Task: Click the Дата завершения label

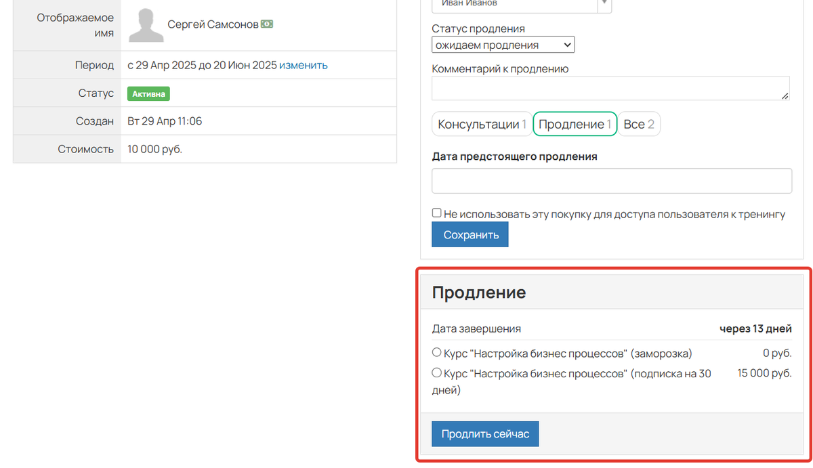Action: [476, 329]
